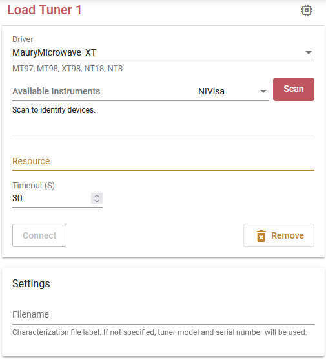
Task: Decrease Timeout with the down arrow
Action: tap(97, 201)
